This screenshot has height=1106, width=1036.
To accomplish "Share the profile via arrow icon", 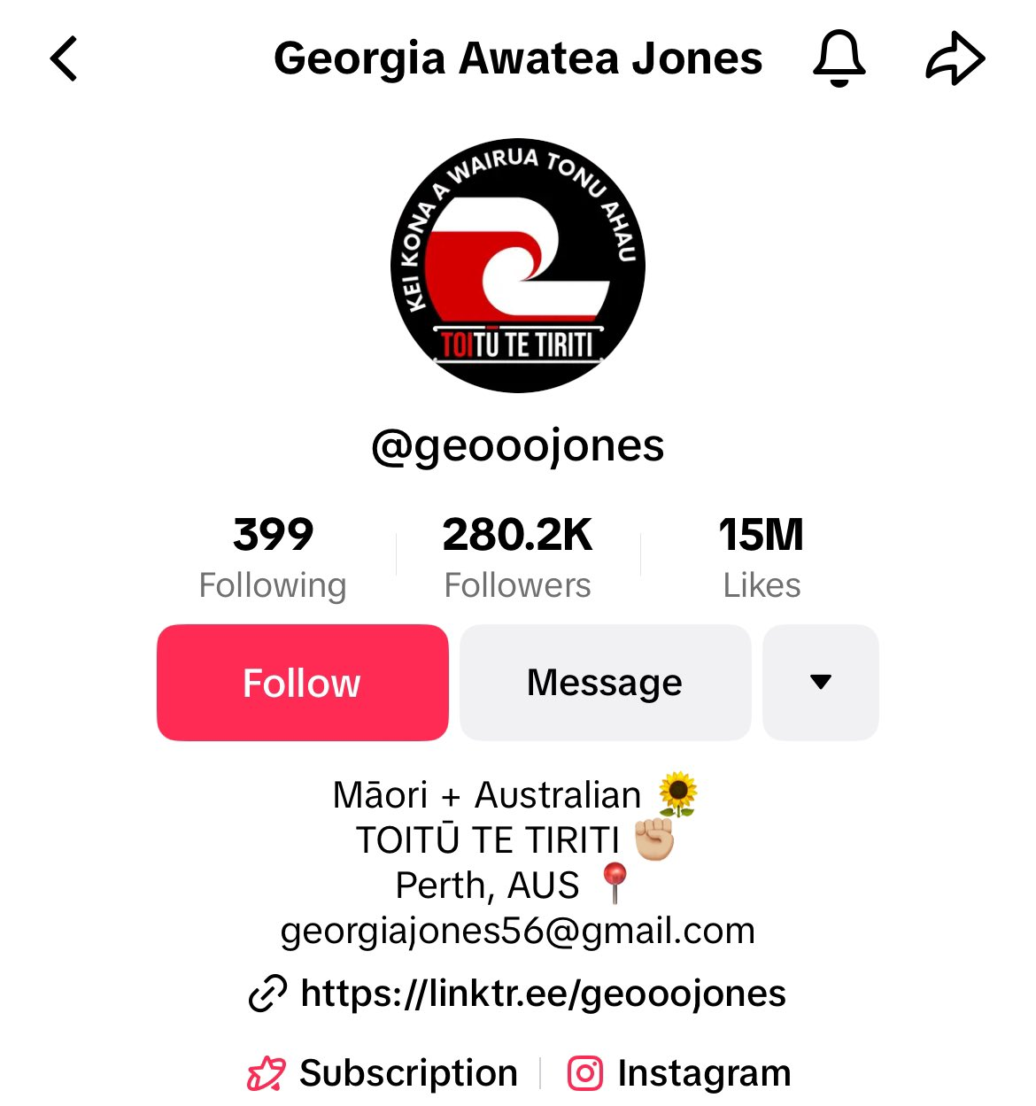I will 955,58.
